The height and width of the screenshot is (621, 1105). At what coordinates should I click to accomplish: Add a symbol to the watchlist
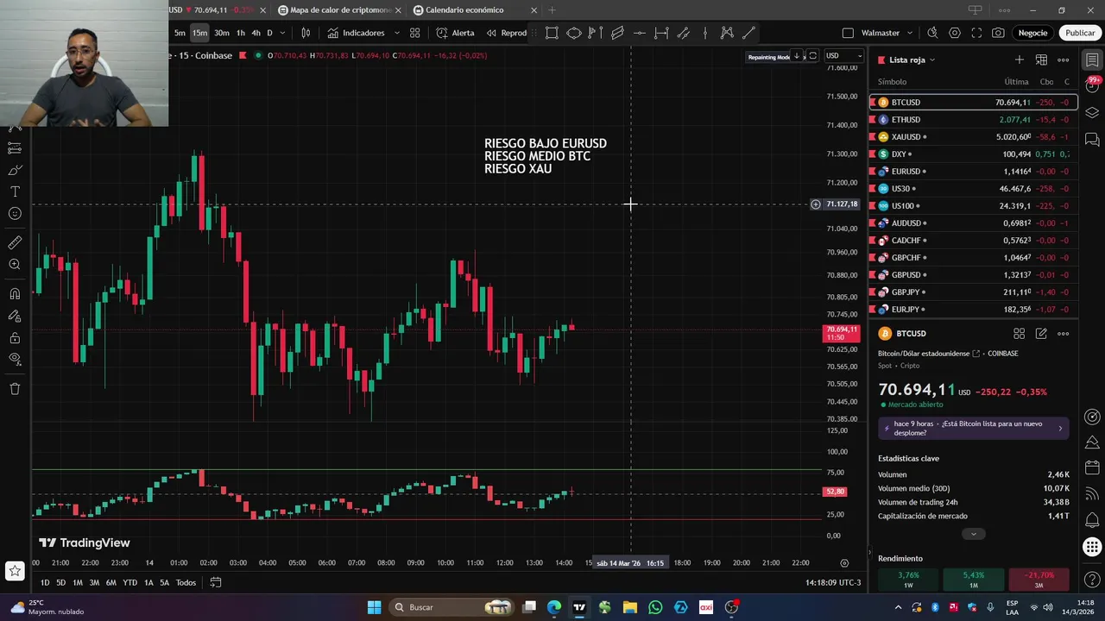pos(1020,60)
